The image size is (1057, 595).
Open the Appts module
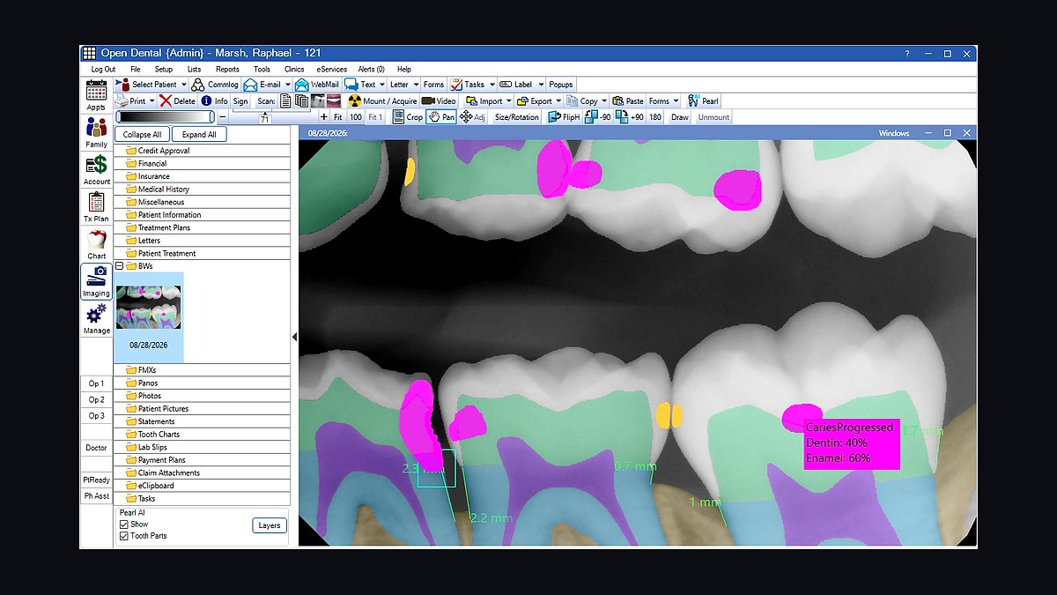click(x=96, y=94)
